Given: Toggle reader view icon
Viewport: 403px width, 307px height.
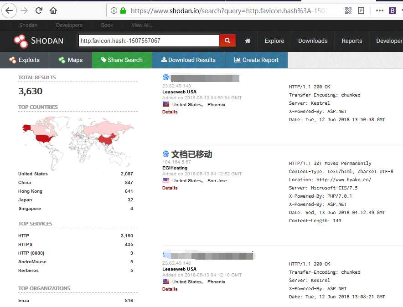Looking at the screenshot, I should click(361, 10).
